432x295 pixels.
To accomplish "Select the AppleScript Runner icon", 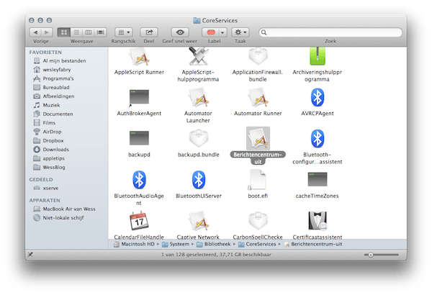I will coord(139,57).
